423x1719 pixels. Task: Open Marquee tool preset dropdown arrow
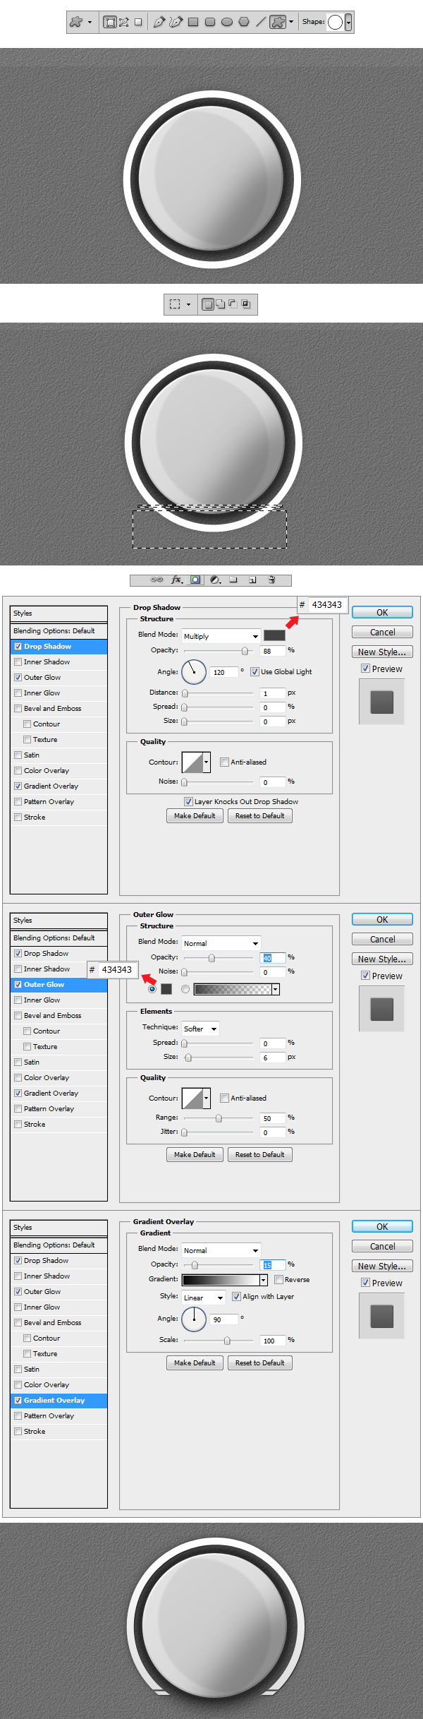[x=188, y=305]
